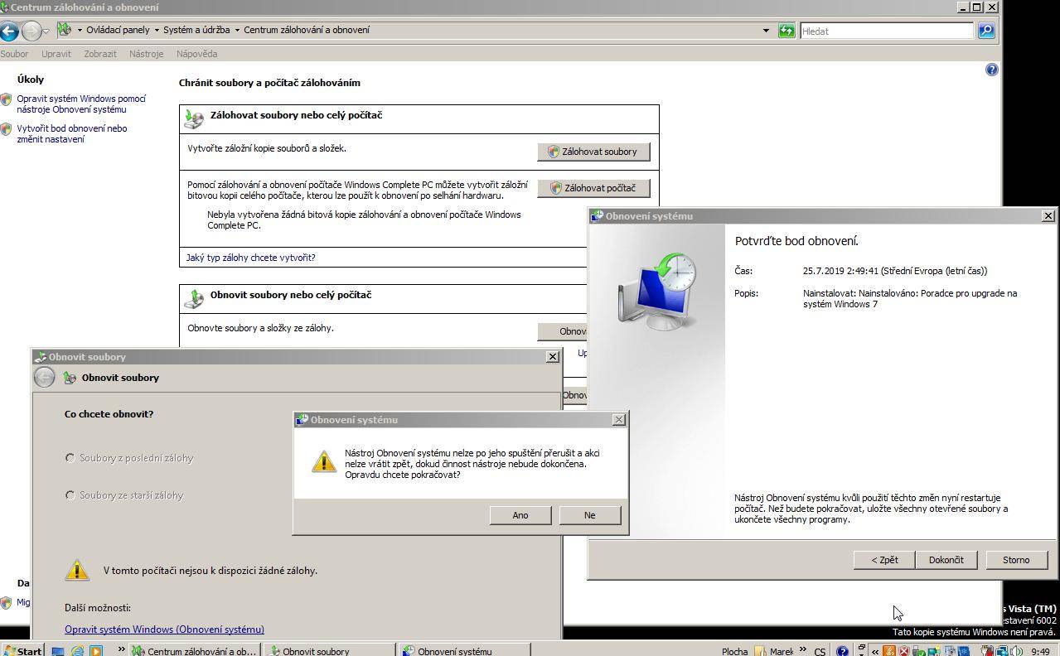The image size is (1060, 656).
Task: Click Show Desktop quick launch icon
Action: 58,651
